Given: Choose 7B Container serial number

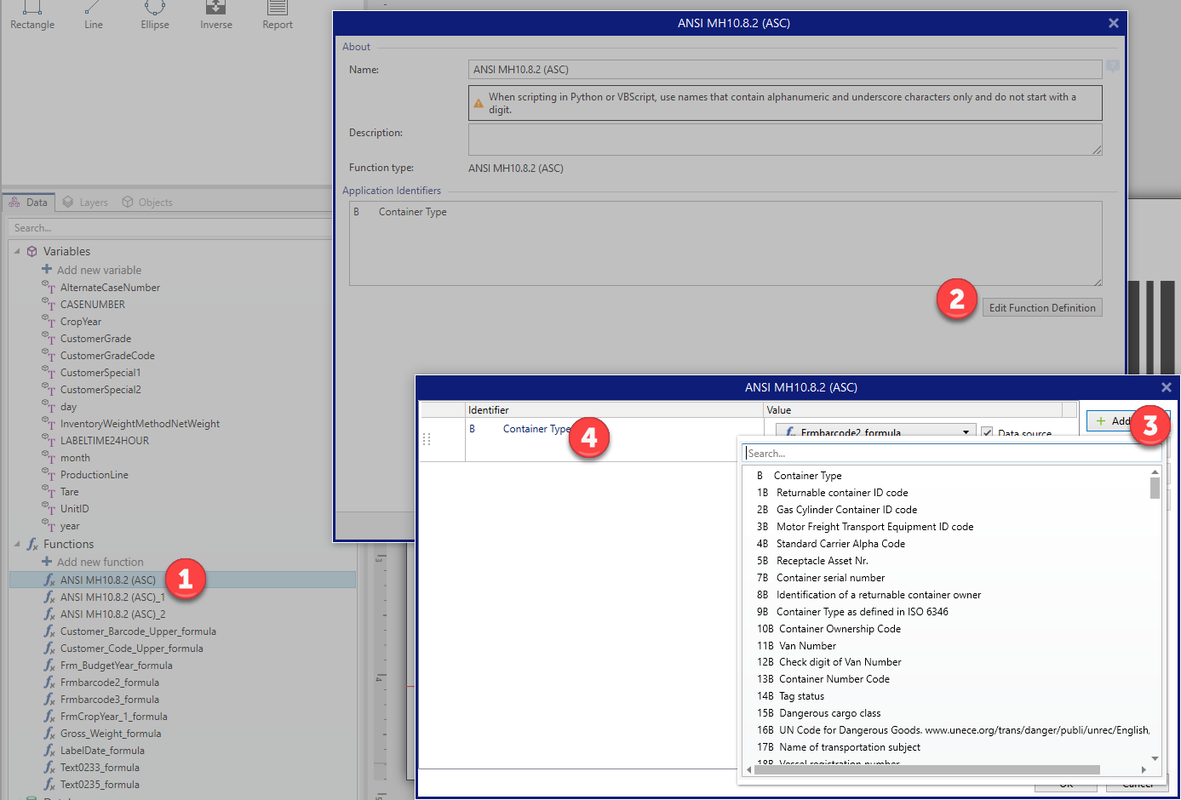Looking at the screenshot, I should pyautogui.click(x=821, y=578).
